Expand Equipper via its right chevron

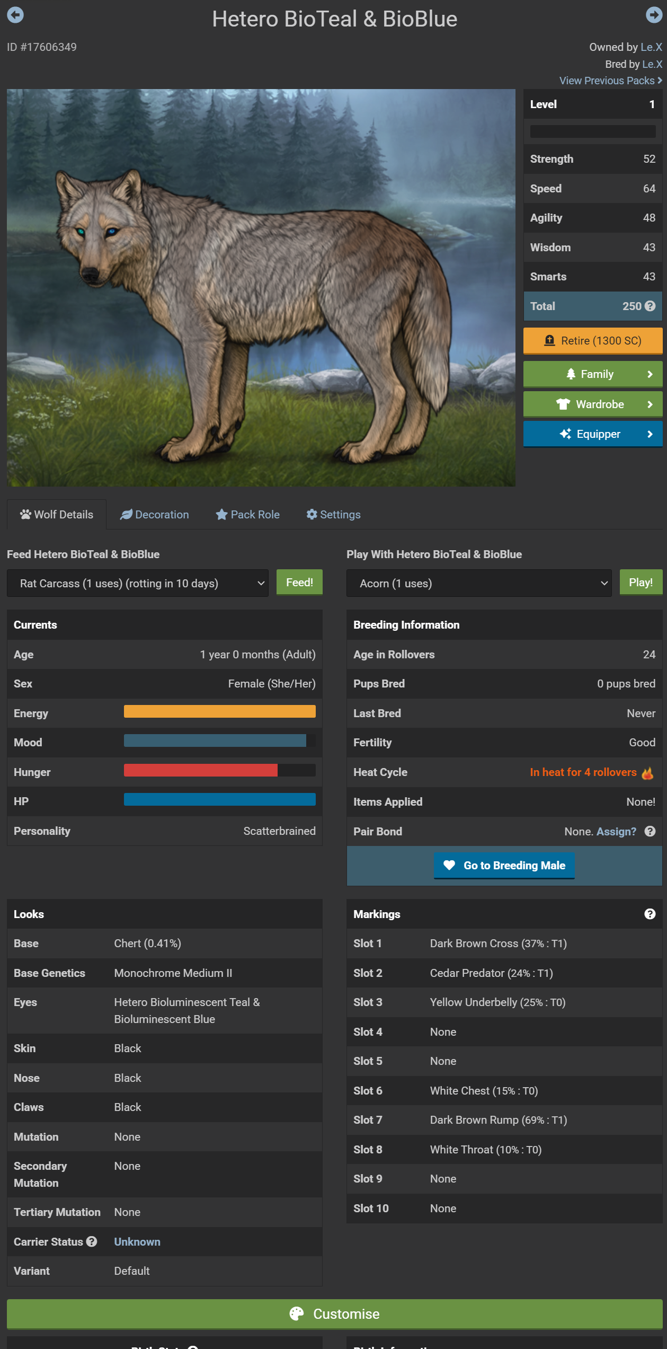pos(650,434)
